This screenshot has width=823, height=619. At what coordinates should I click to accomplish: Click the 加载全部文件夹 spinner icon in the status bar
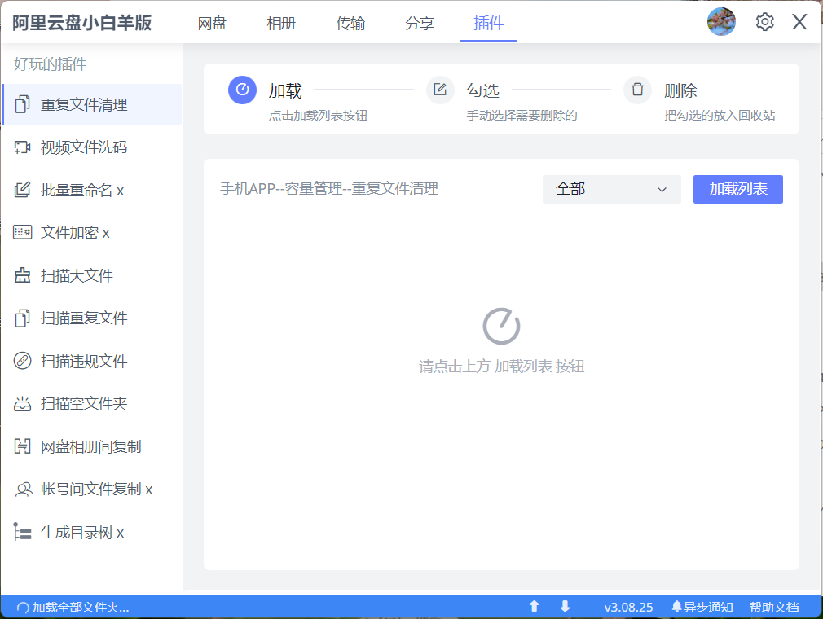click(x=23, y=608)
